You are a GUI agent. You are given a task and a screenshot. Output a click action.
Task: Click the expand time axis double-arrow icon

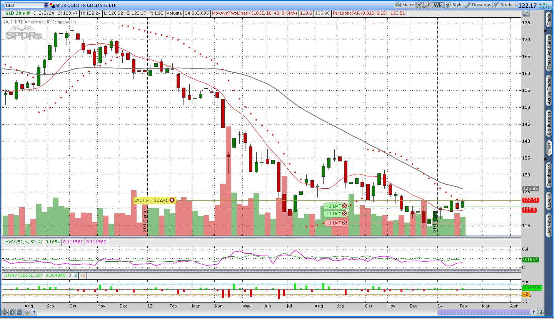point(541,312)
